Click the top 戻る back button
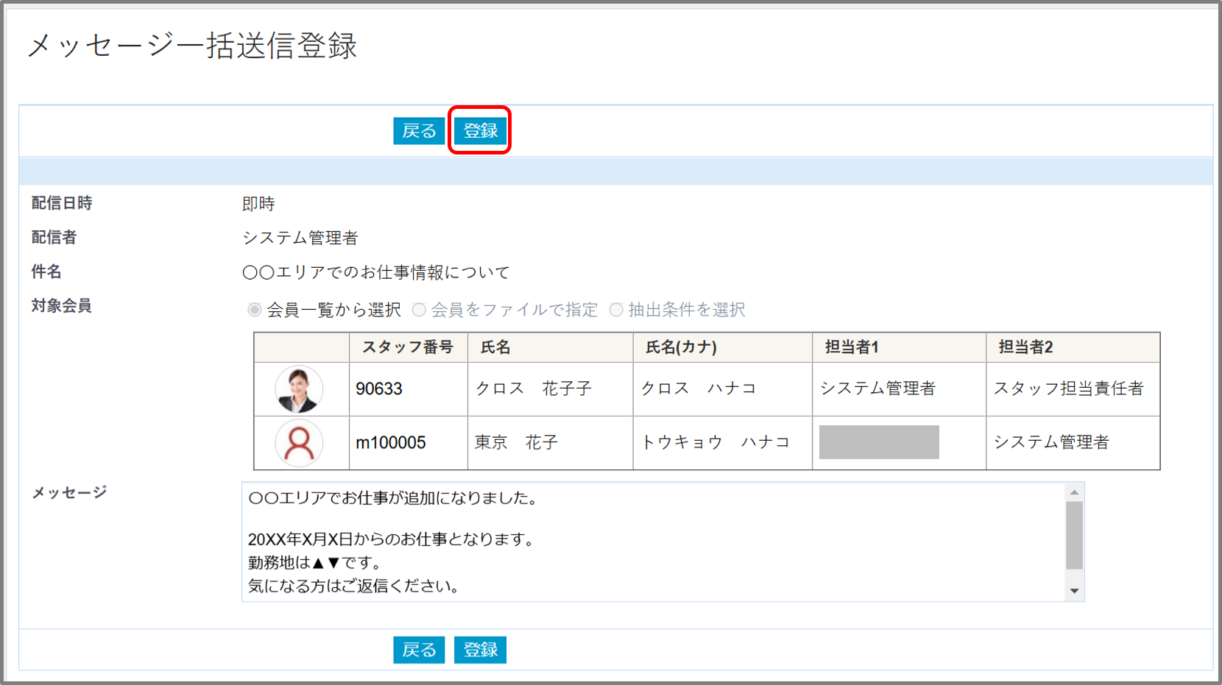Screen dimensions: 1222x685 pyautogui.click(x=419, y=131)
